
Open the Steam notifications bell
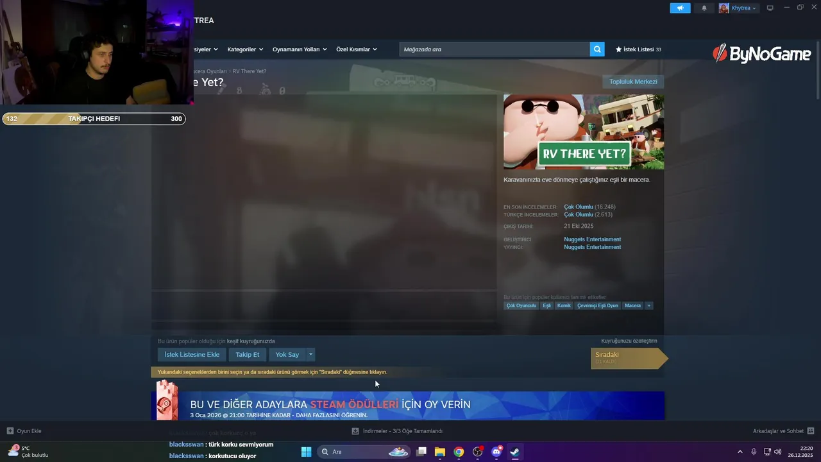click(x=704, y=8)
